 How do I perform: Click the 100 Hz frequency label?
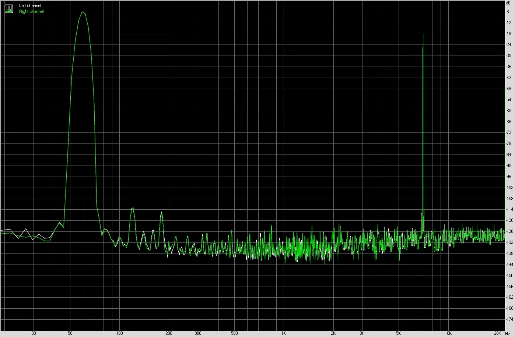(x=119, y=333)
